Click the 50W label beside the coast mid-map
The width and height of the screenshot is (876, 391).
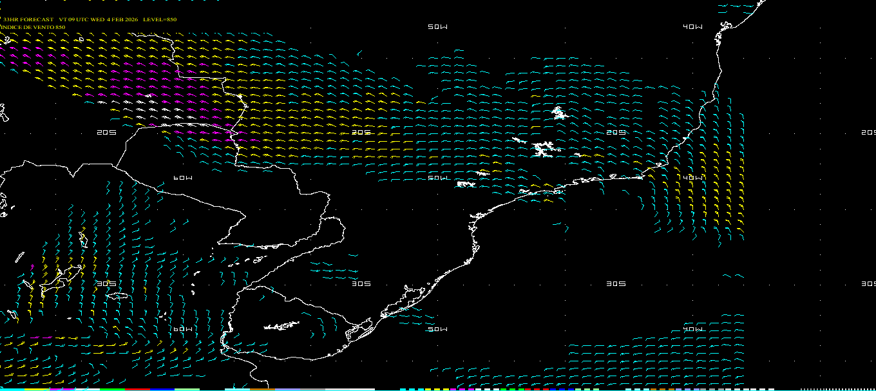(x=437, y=178)
